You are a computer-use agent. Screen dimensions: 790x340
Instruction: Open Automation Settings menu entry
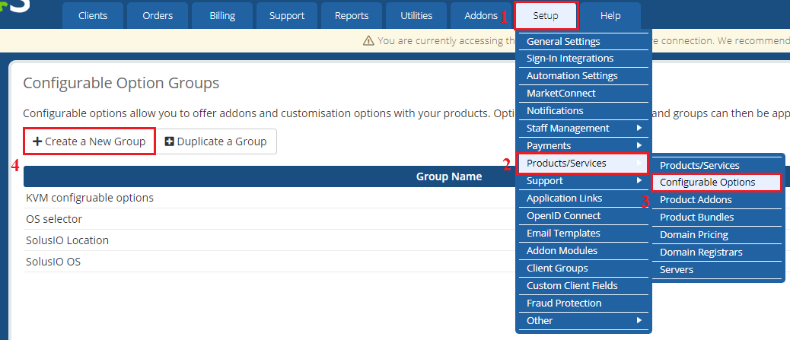(x=572, y=76)
